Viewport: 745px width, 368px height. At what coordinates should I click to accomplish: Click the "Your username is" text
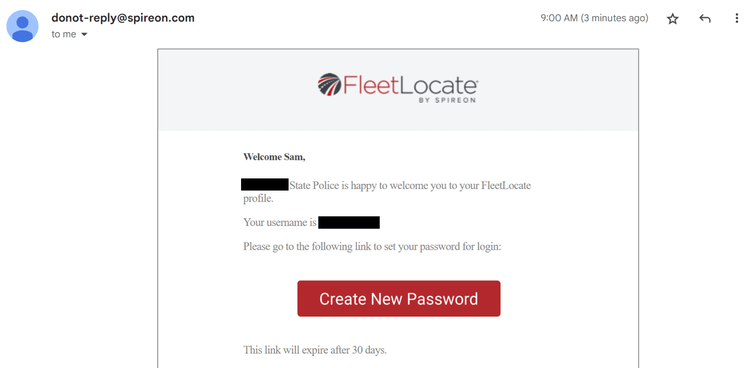pyautogui.click(x=279, y=223)
